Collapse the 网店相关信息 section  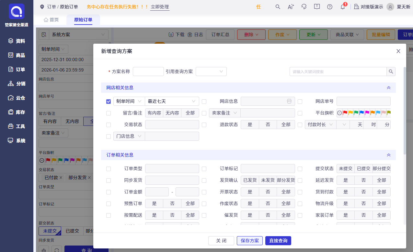pyautogui.click(x=389, y=88)
